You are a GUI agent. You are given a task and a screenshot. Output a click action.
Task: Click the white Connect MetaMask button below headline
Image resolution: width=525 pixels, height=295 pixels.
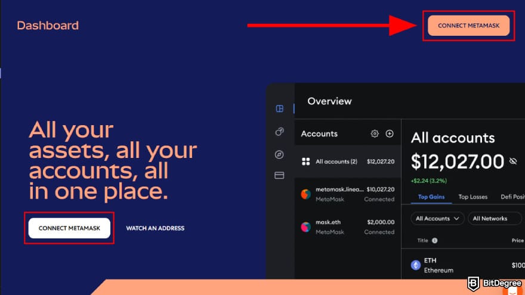coord(69,228)
